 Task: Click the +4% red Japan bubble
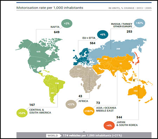109,126
